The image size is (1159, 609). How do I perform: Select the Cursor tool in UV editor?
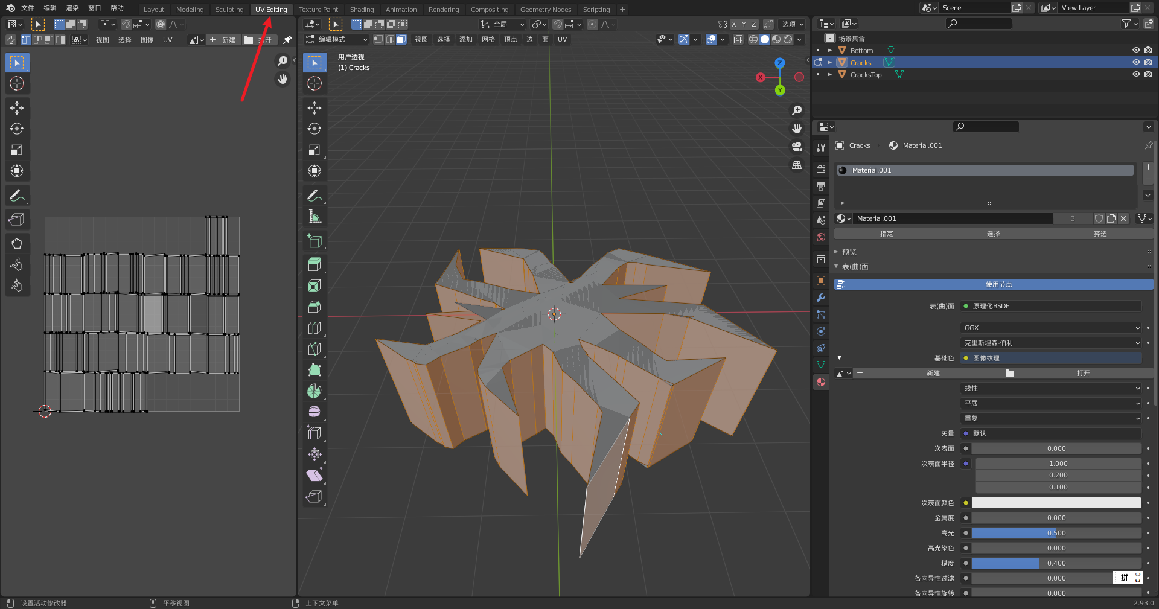click(17, 83)
